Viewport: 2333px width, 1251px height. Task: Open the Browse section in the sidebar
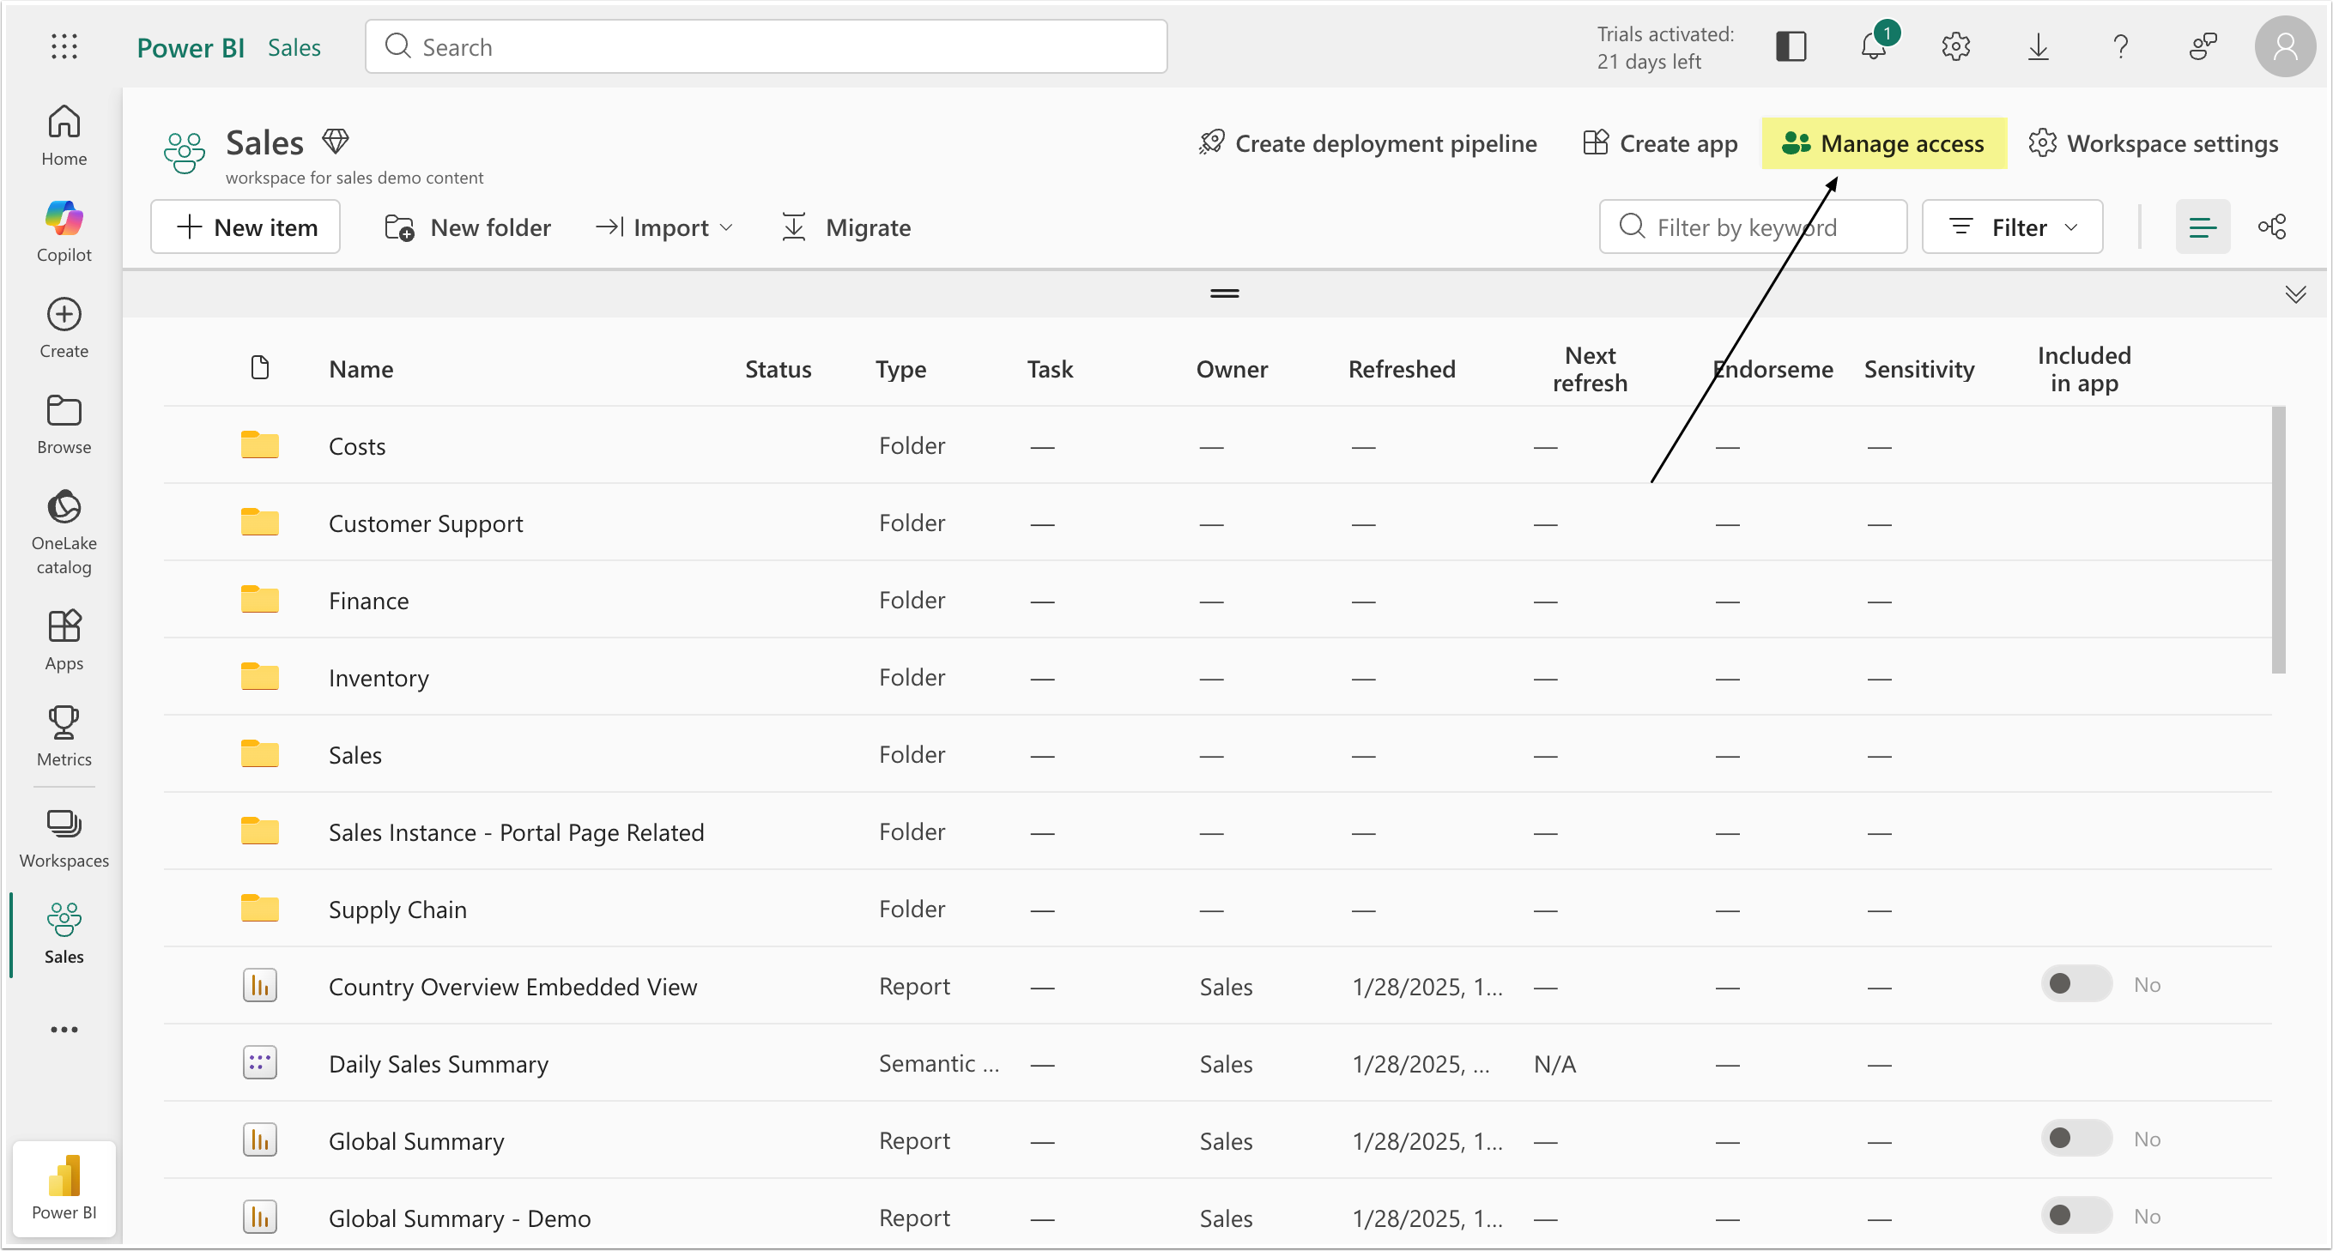[64, 424]
